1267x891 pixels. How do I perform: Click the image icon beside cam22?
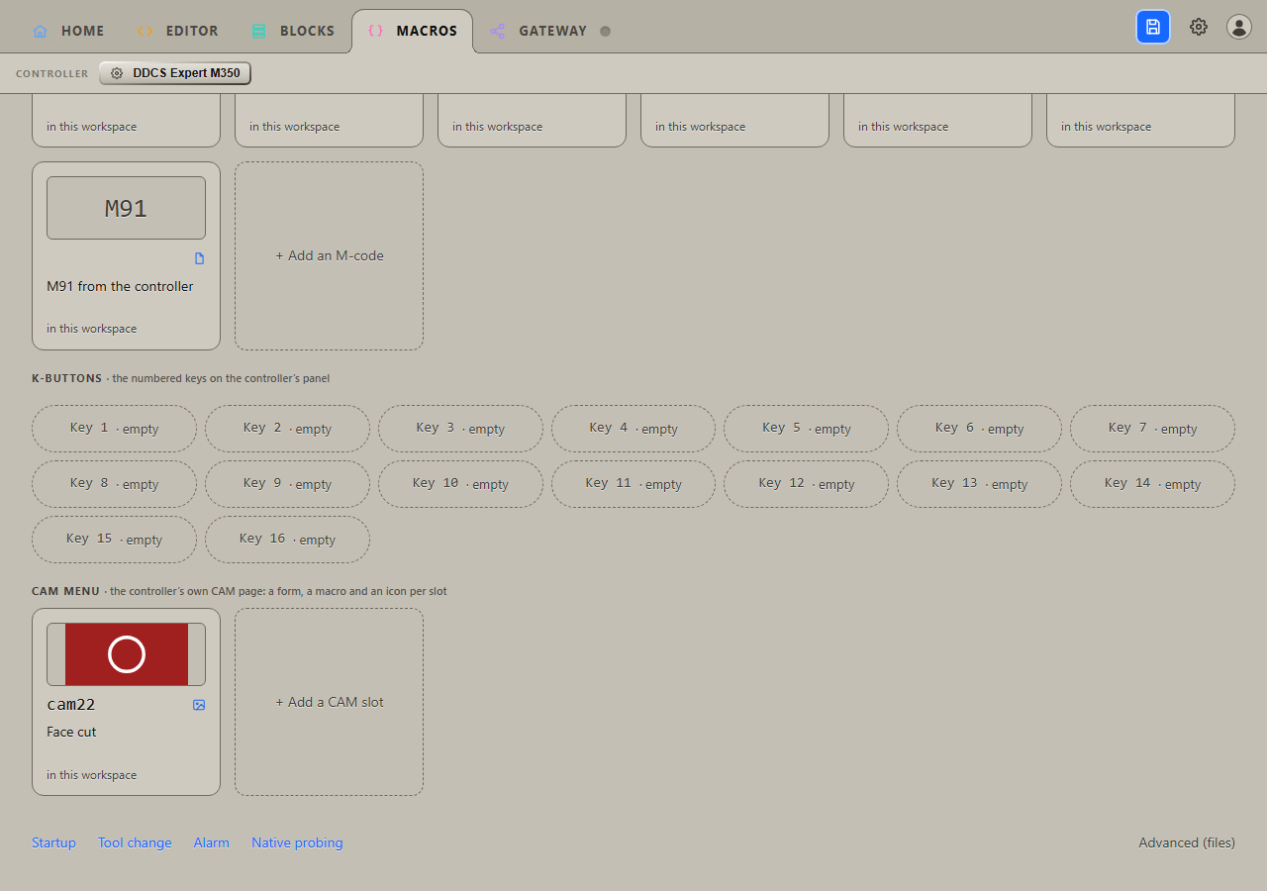(x=199, y=705)
